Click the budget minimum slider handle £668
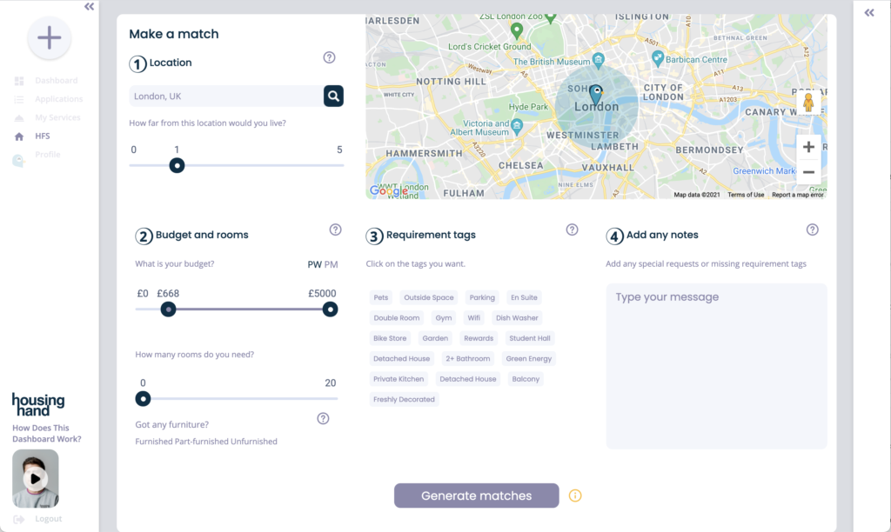Image resolution: width=891 pixels, height=532 pixels. [168, 309]
